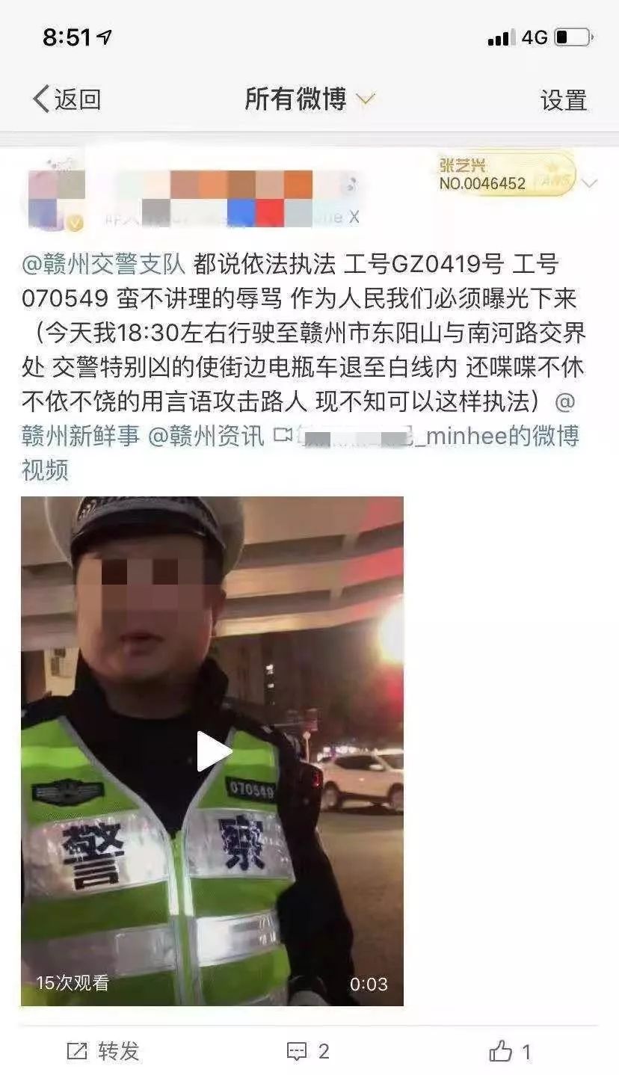Open the poster's blurred avatar
The image size is (619, 1075).
click(x=55, y=195)
